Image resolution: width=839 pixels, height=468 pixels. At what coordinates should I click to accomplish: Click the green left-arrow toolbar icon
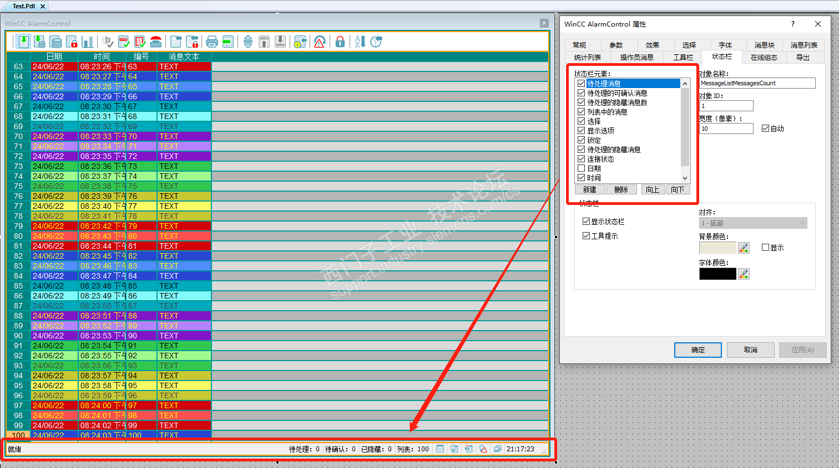click(x=228, y=42)
